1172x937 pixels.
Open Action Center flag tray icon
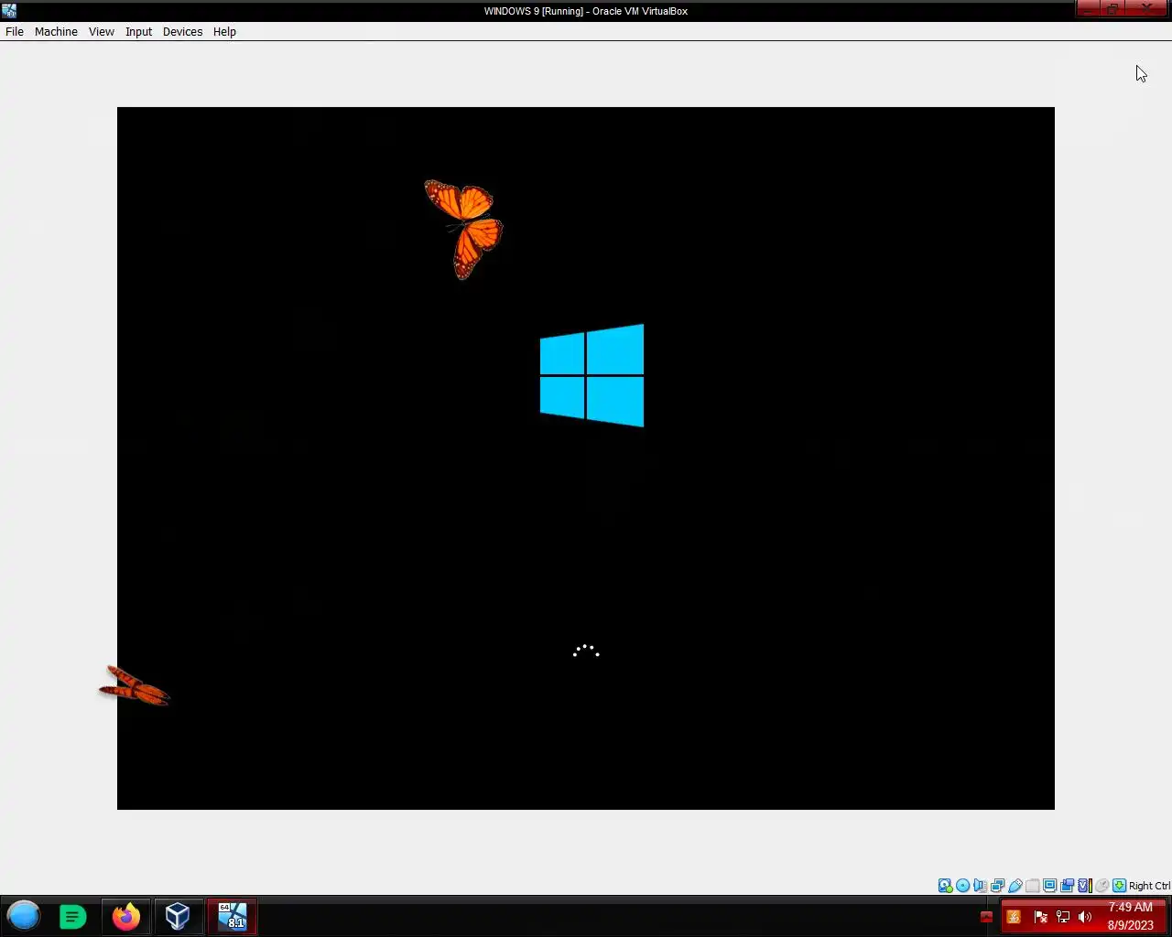1040,917
